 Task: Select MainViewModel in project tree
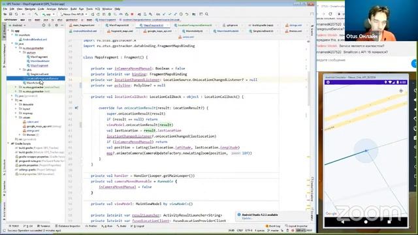pos(39,61)
